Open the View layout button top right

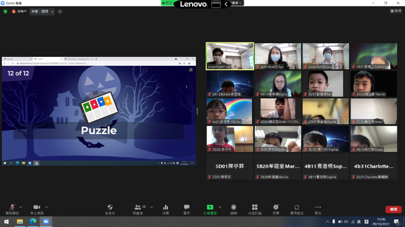[396, 11]
